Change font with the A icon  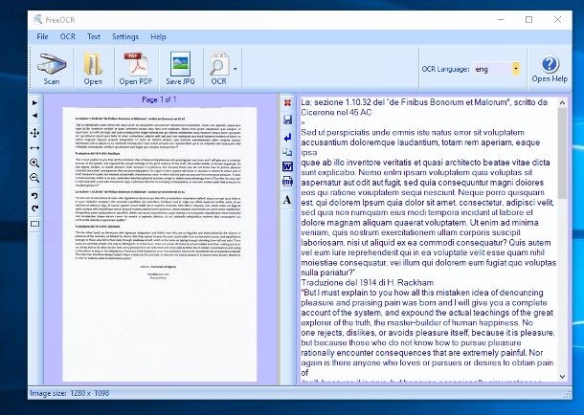click(287, 200)
